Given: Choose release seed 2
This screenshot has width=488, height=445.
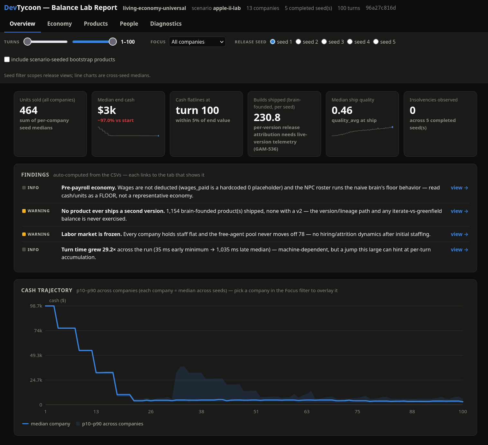Looking at the screenshot, I should (299, 42).
